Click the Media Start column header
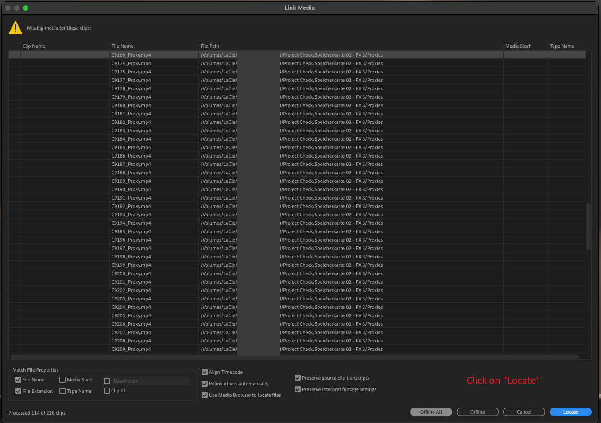Image resolution: width=601 pixels, height=423 pixels. [x=518, y=46]
